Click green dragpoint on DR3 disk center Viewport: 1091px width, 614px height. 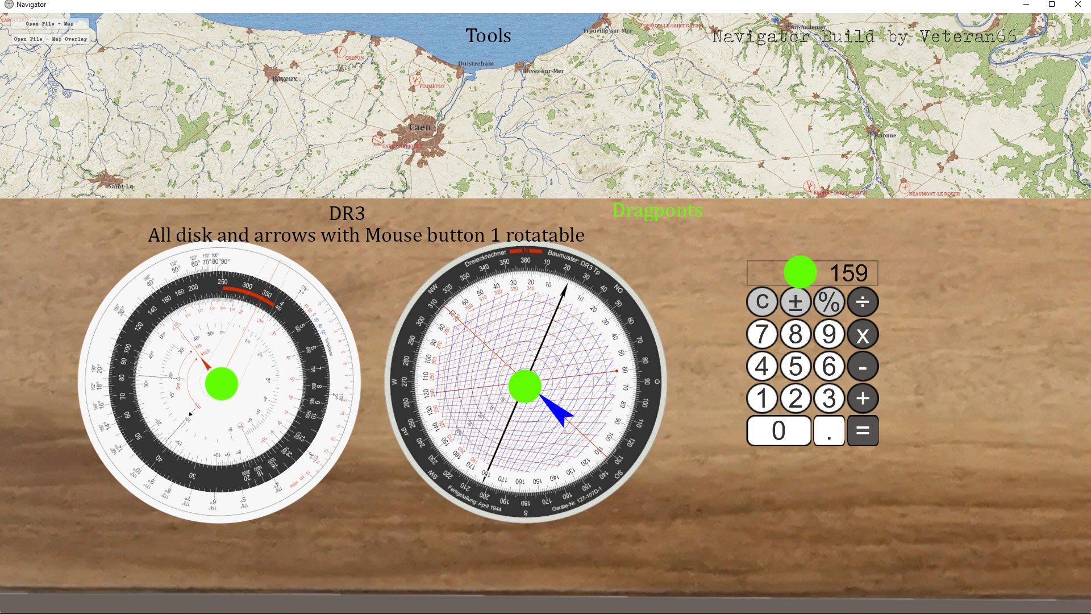tap(525, 386)
